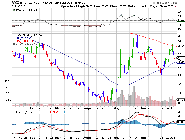Click the VXX ticker symbol title

[x=16, y=2]
